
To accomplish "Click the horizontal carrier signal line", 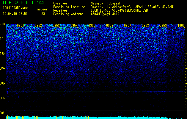I will [95, 92].
